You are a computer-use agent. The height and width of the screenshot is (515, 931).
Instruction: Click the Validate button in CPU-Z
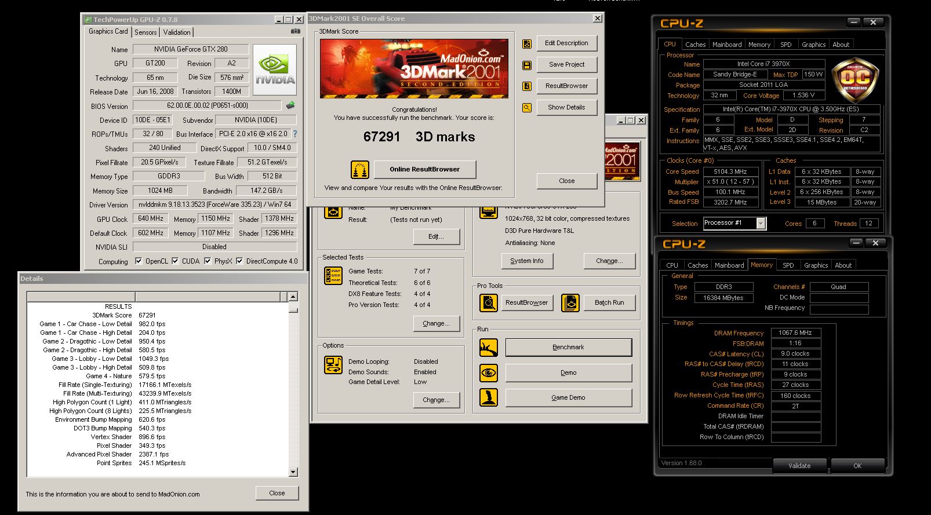[799, 466]
